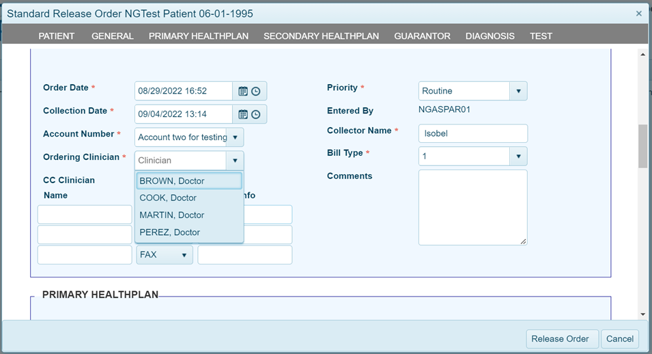The height and width of the screenshot is (354, 652).
Task: Open the Bill Type dropdown
Action: pyautogui.click(x=518, y=156)
